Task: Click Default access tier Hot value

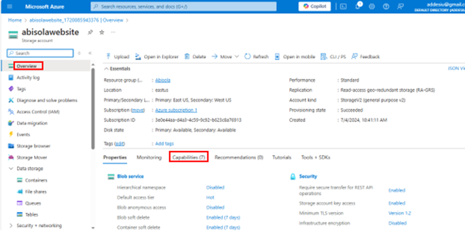Action: pyautogui.click(x=210, y=197)
